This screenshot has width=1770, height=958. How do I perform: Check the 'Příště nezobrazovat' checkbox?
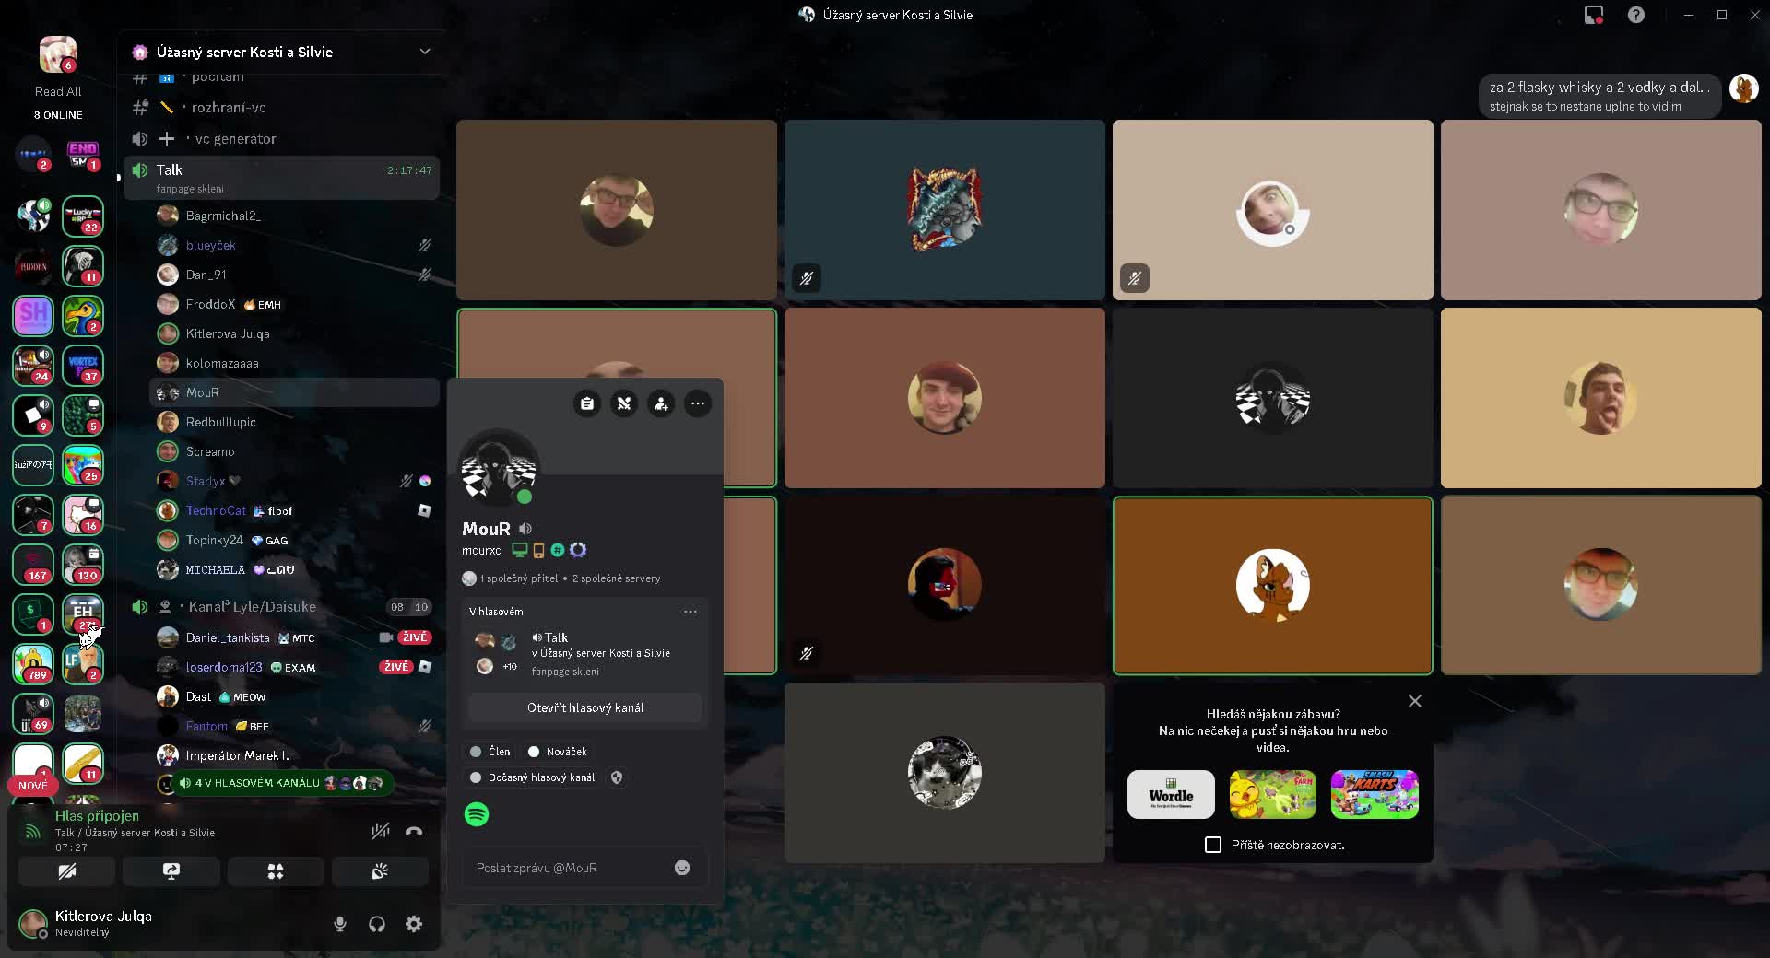(1213, 845)
